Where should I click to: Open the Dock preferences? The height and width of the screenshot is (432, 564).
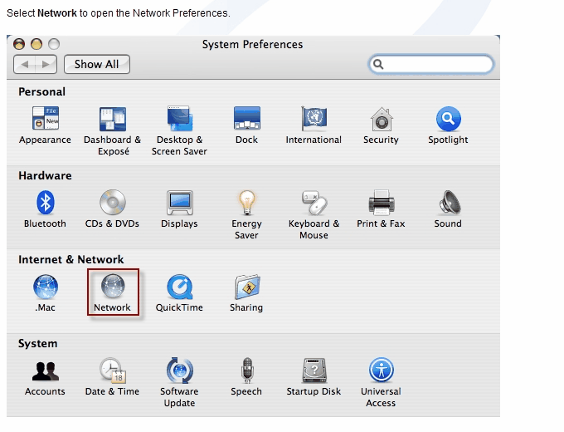[247, 125]
